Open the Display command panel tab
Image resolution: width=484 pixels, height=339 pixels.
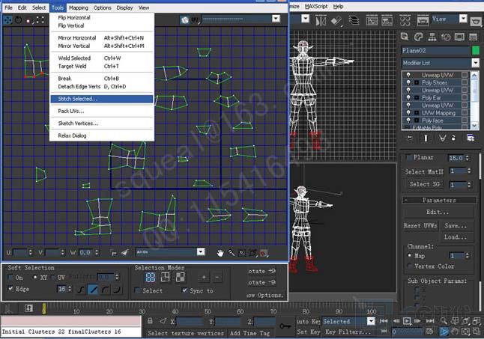[x=459, y=37]
